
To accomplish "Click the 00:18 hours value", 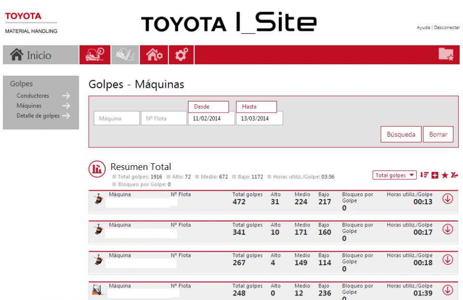I will click(423, 263).
